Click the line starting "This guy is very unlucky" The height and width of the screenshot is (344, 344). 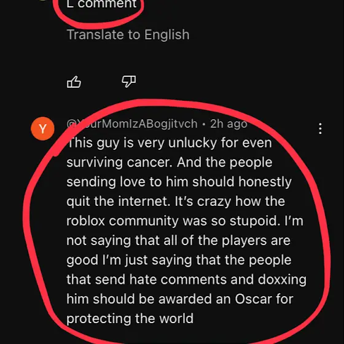pyautogui.click(x=169, y=143)
